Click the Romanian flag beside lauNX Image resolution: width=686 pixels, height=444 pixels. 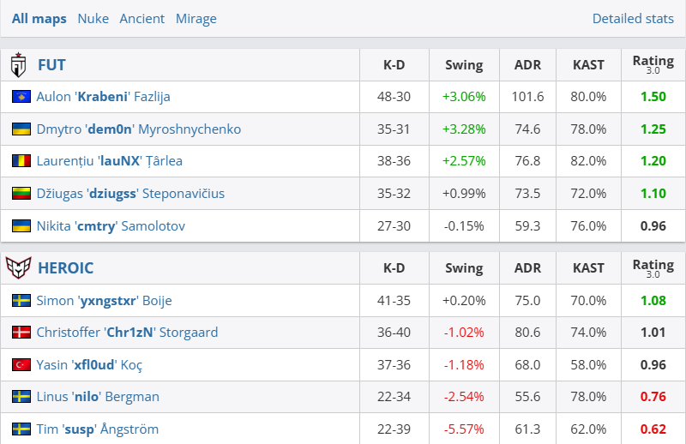point(21,161)
